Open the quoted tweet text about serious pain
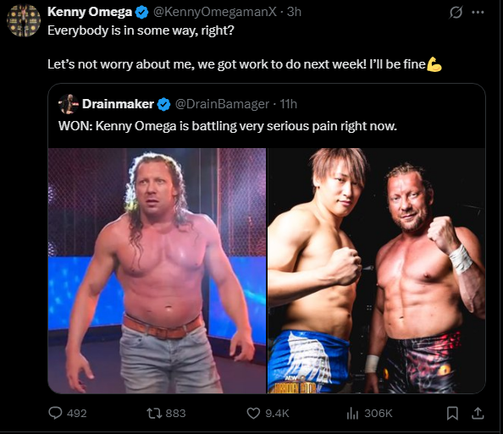This screenshot has height=434, width=503. coord(228,126)
